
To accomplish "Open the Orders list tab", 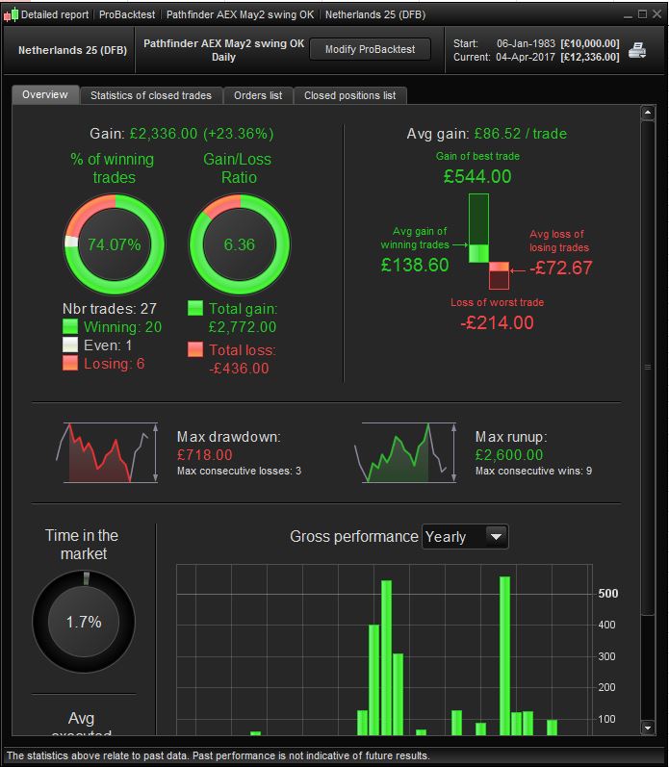I will coord(258,95).
